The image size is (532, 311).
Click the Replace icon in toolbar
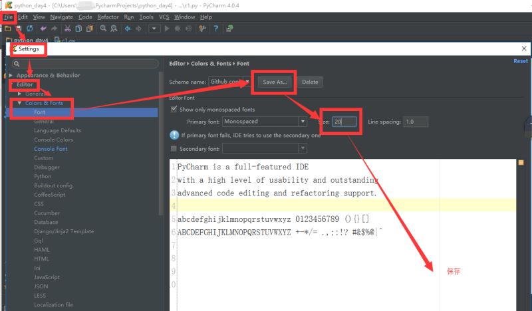[x=114, y=29]
